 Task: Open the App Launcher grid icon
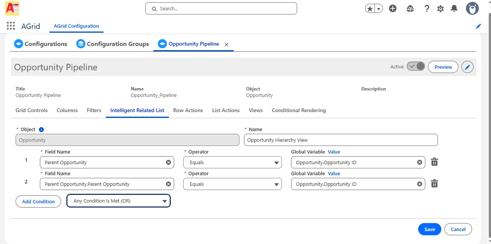pyautogui.click(x=11, y=26)
